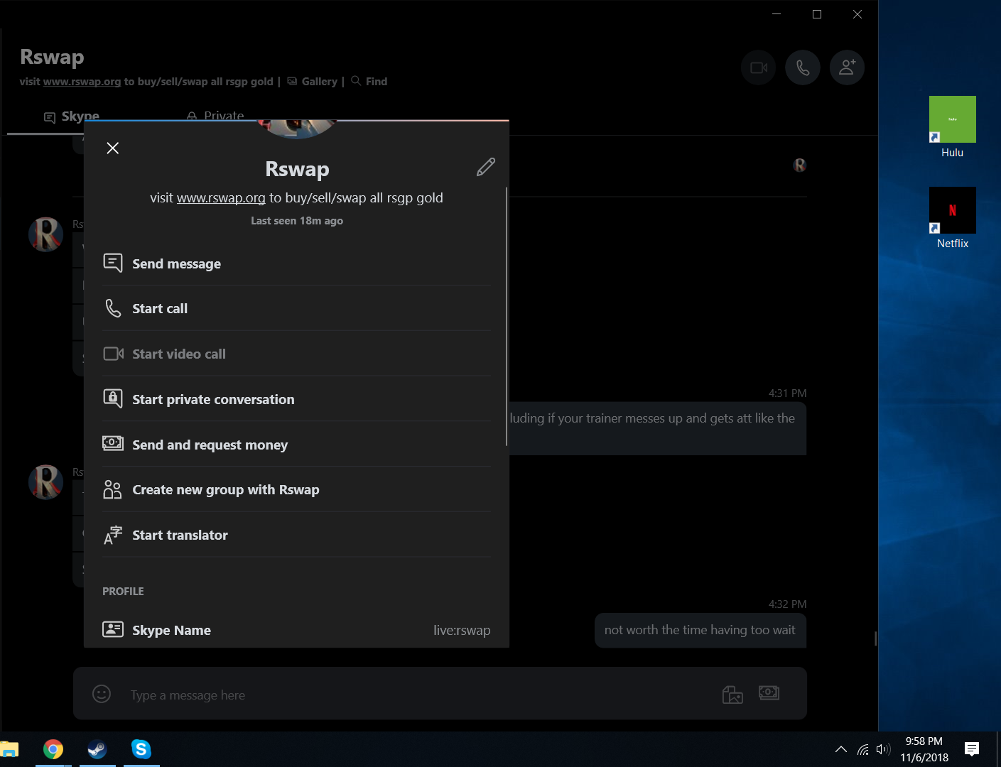Open the Hulu desktop shortcut

(x=953, y=128)
